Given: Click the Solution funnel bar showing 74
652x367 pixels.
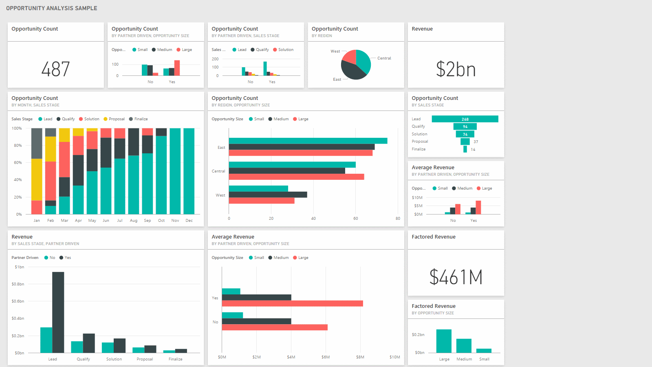Looking at the screenshot, I should point(465,134).
